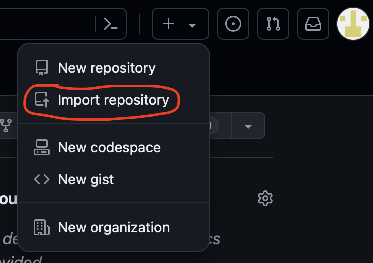The image size is (373, 263).
Task: Click the building icon beside New organization
Action: click(42, 227)
